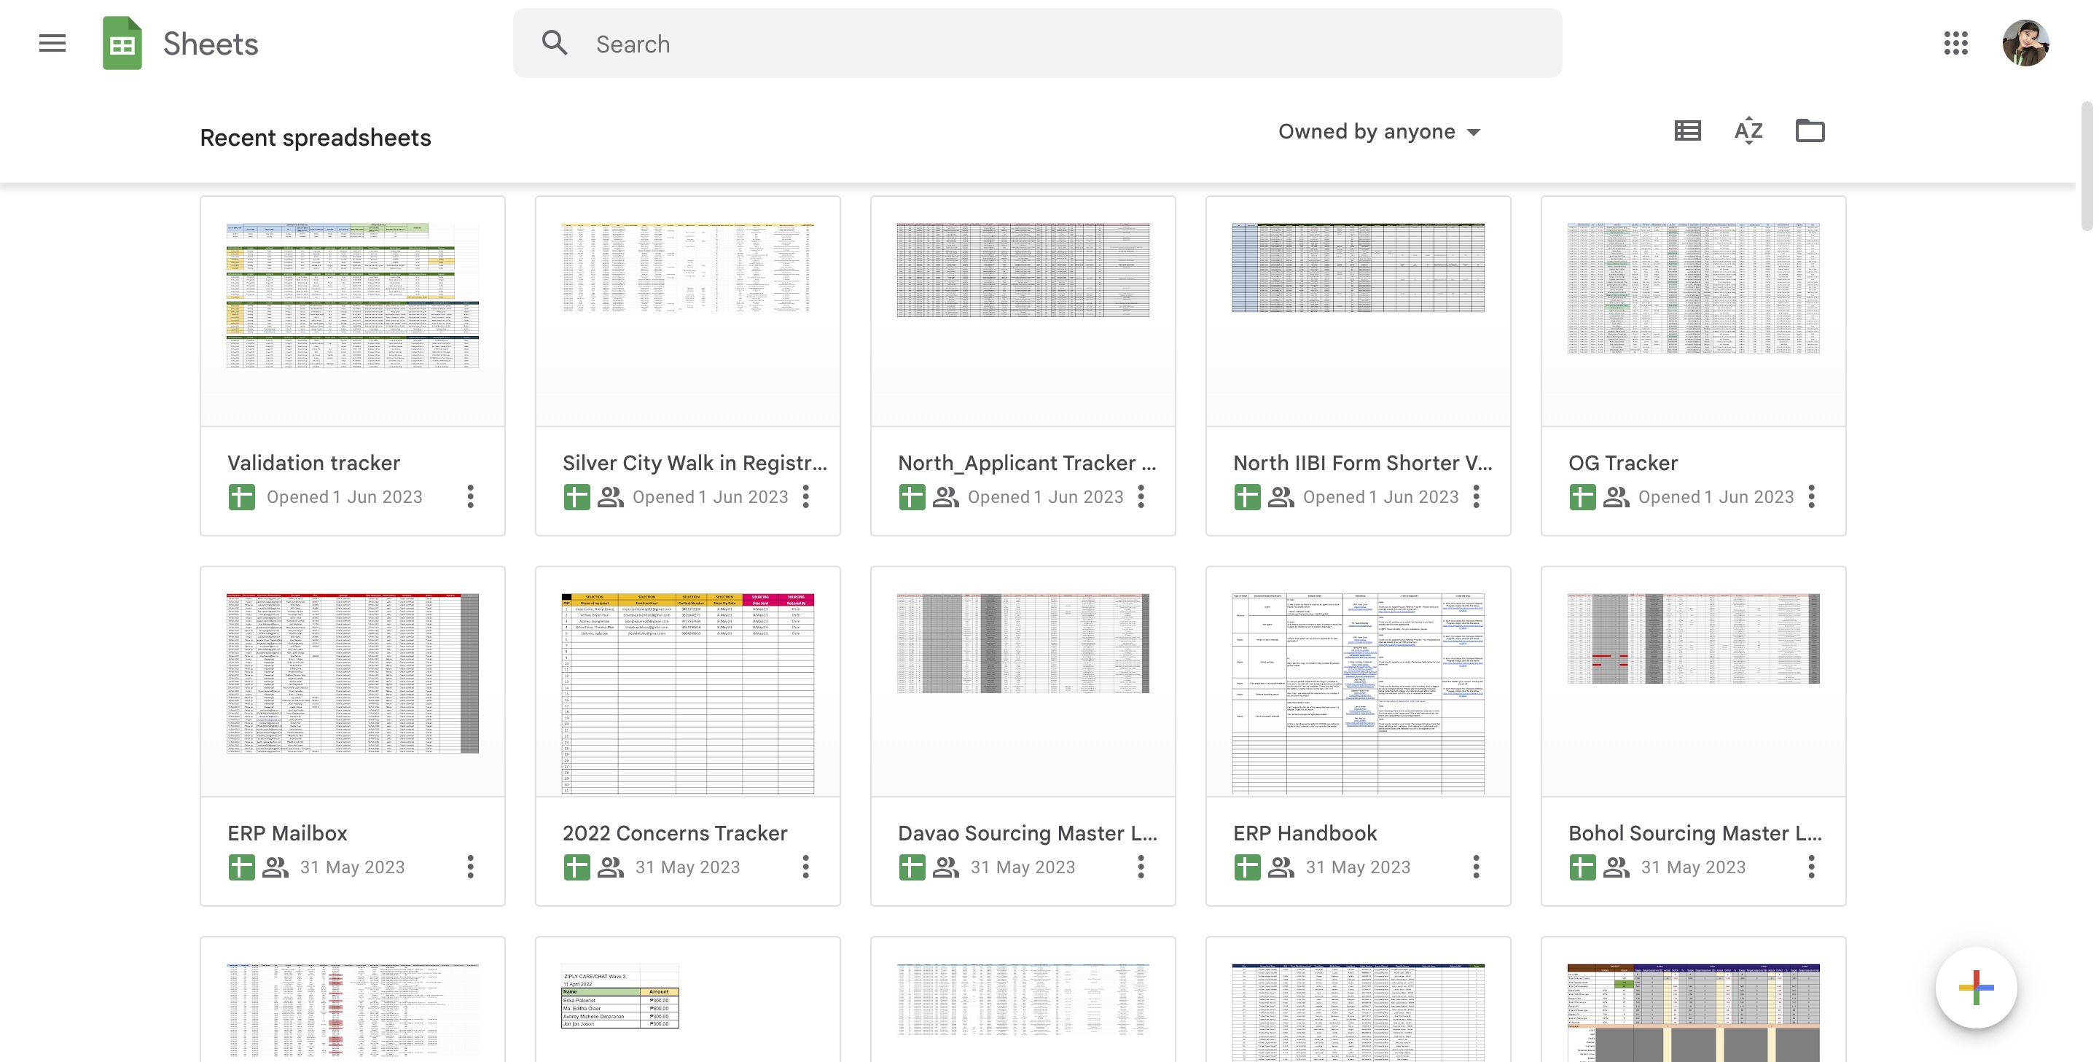Open the Google account profile picture

click(2025, 43)
